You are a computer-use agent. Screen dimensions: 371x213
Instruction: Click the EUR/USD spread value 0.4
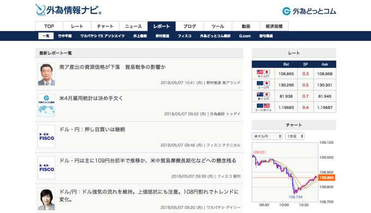click(x=306, y=107)
